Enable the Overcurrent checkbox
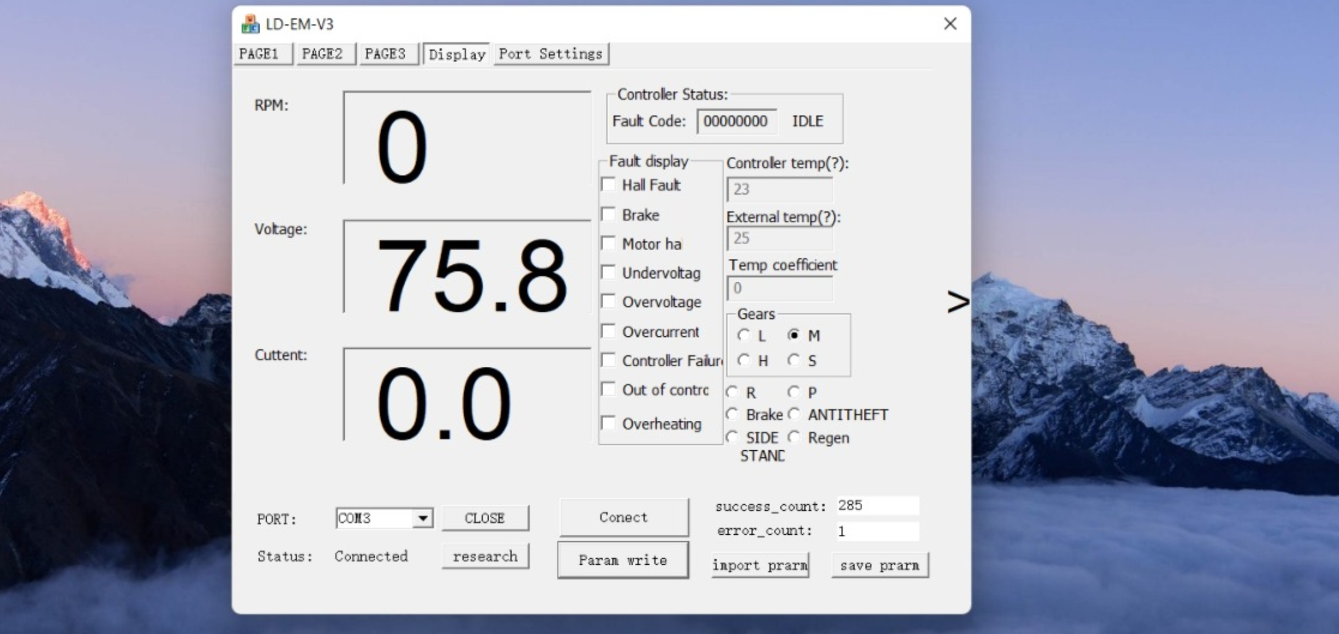 609,332
